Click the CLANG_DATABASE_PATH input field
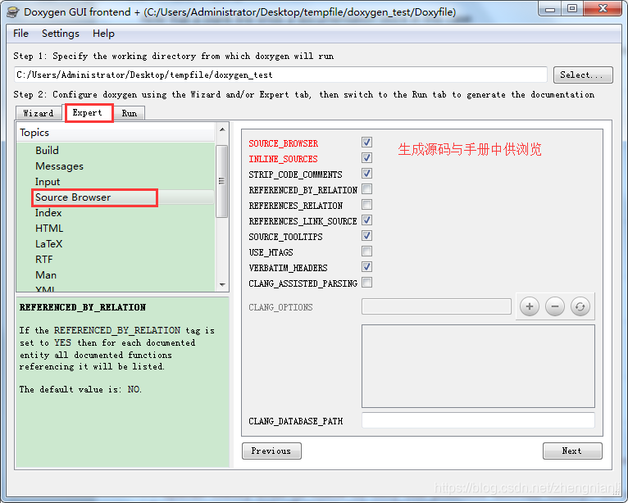The image size is (628, 503). pos(478,420)
